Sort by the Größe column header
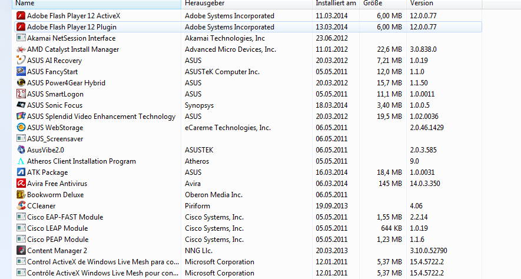521x279 pixels. [383, 4]
